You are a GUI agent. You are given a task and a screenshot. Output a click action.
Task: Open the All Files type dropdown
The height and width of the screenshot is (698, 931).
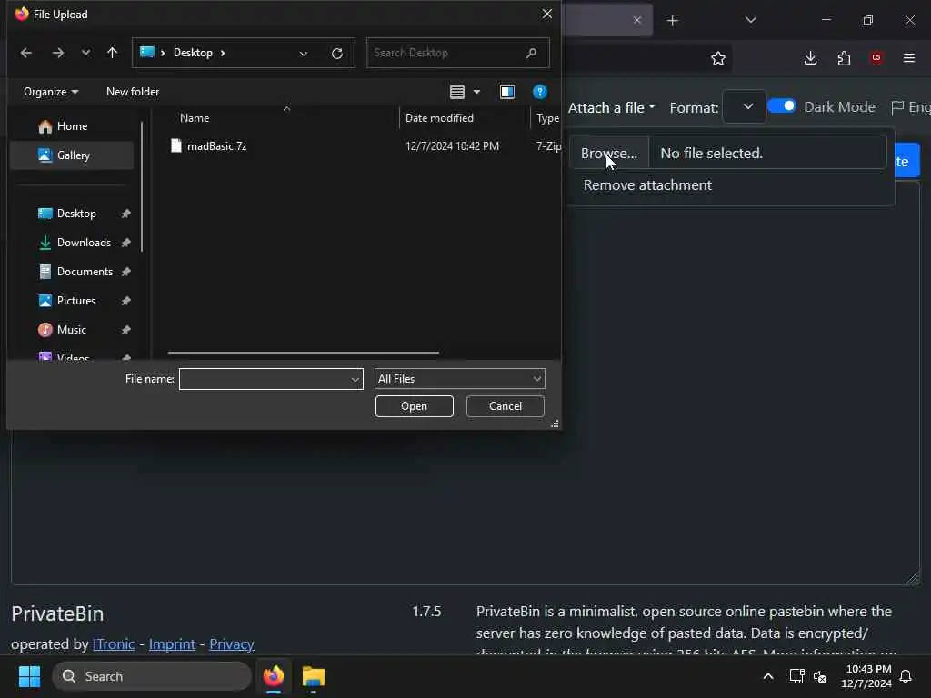(x=459, y=379)
